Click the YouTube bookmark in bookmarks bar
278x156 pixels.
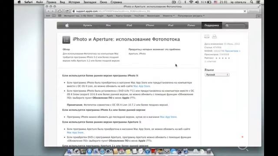(x=139, y=16)
